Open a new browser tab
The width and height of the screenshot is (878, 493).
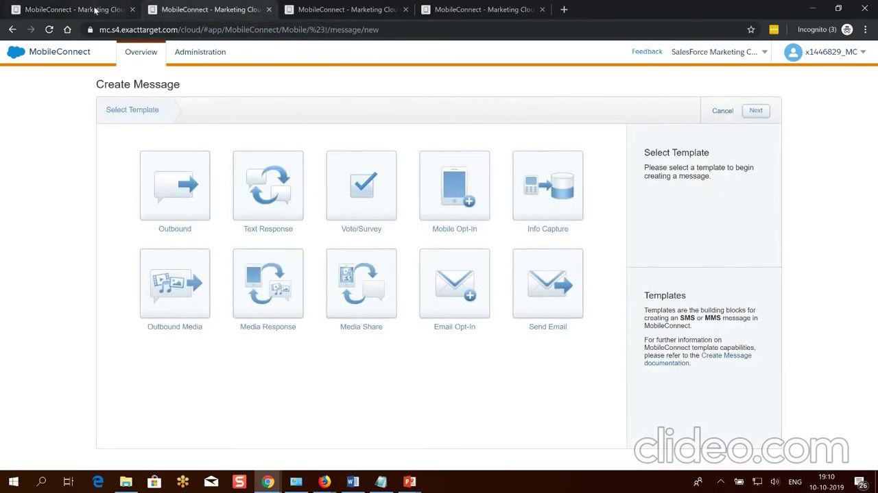pos(564,10)
